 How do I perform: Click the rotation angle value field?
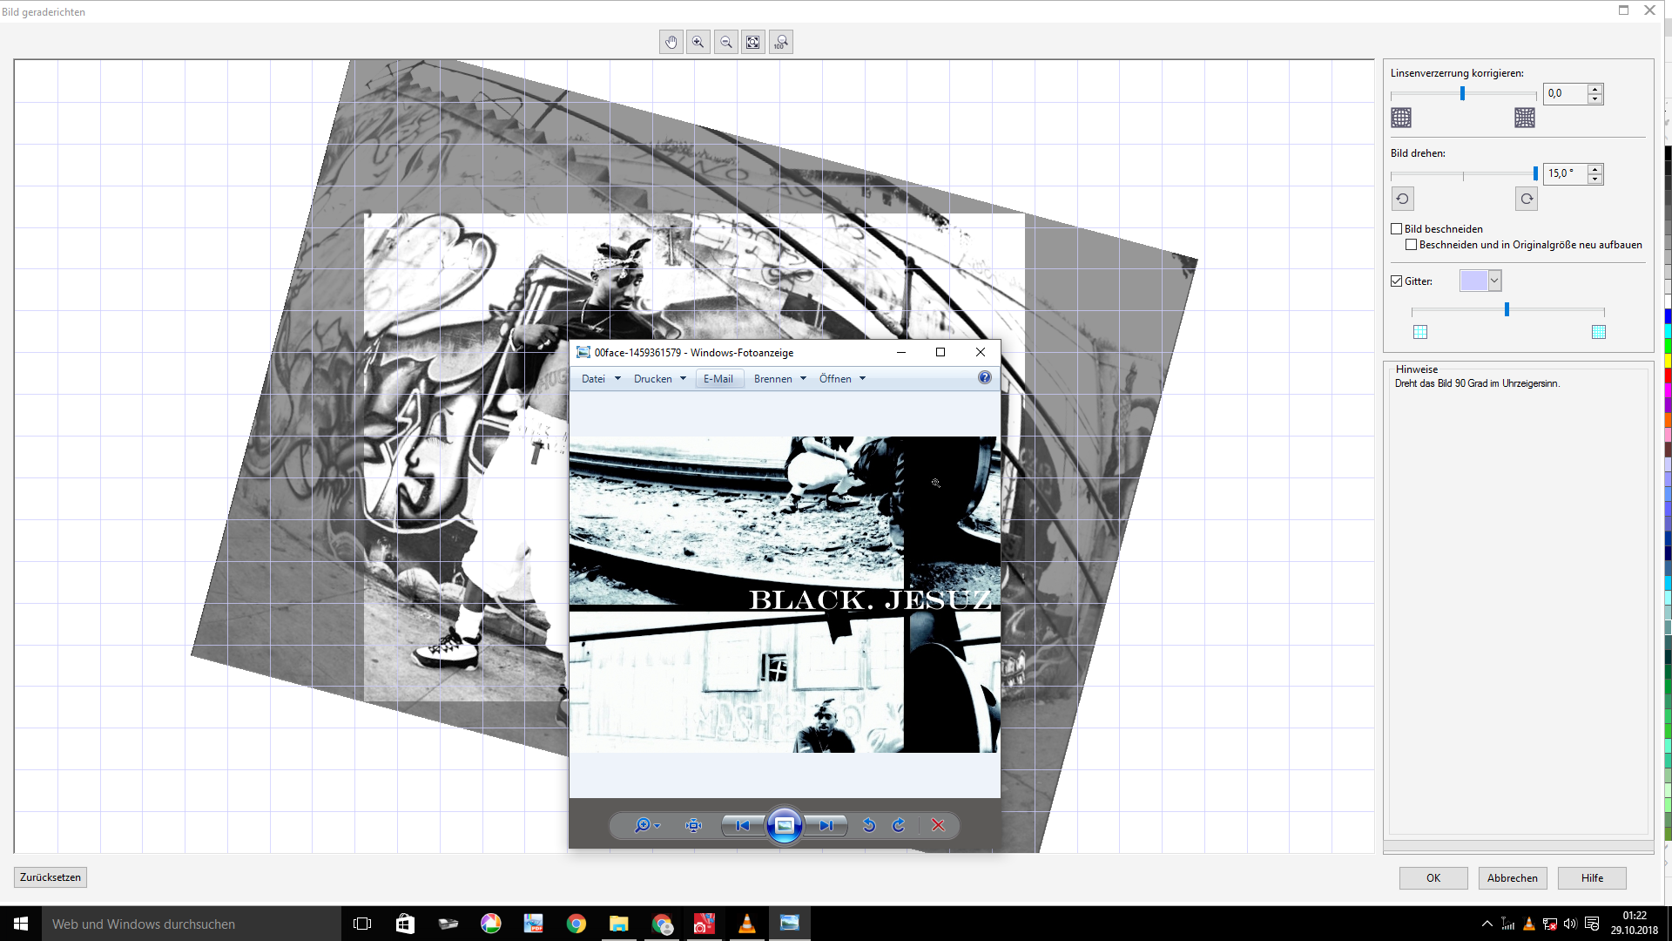tap(1565, 173)
